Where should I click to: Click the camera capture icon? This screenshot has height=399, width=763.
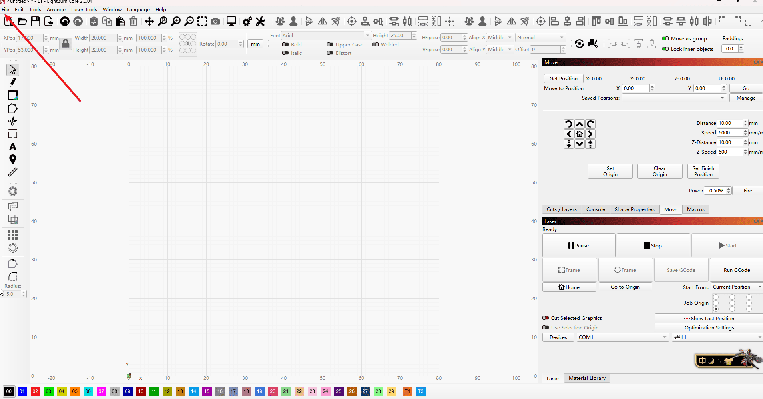click(x=215, y=21)
